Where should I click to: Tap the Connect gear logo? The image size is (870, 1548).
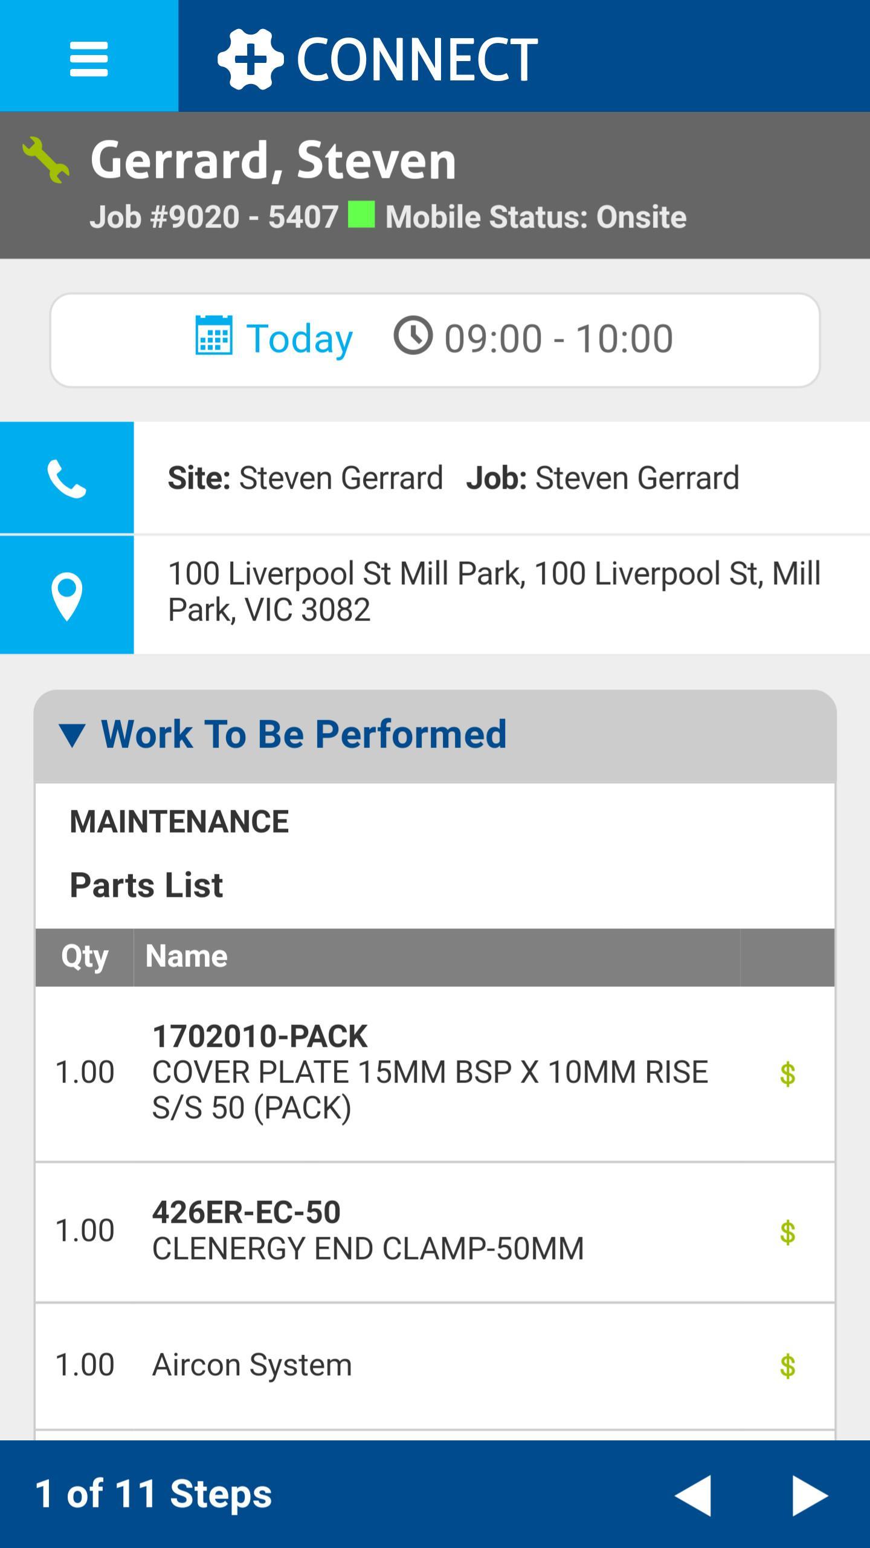click(250, 59)
